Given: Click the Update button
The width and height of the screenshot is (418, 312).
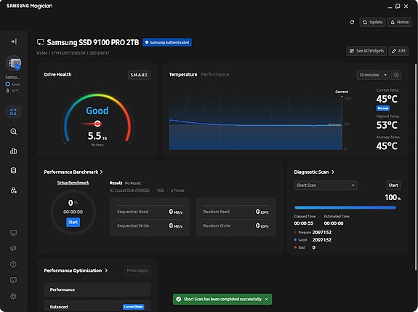Looking at the screenshot, I should coord(372,22).
